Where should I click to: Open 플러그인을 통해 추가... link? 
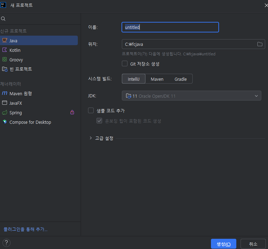[x=26, y=229]
